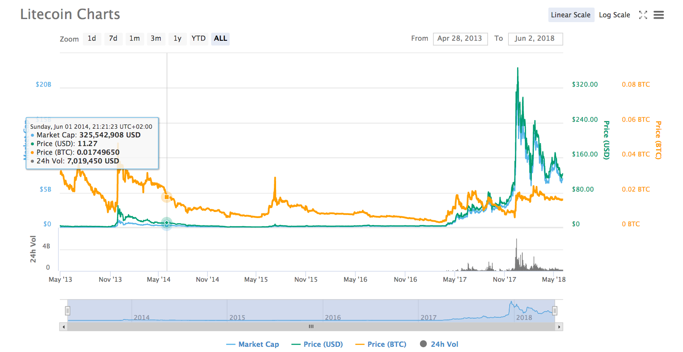Image resolution: width=683 pixels, height=352 pixels.
Task: Click the $160.00 price axis label
Action: click(585, 154)
